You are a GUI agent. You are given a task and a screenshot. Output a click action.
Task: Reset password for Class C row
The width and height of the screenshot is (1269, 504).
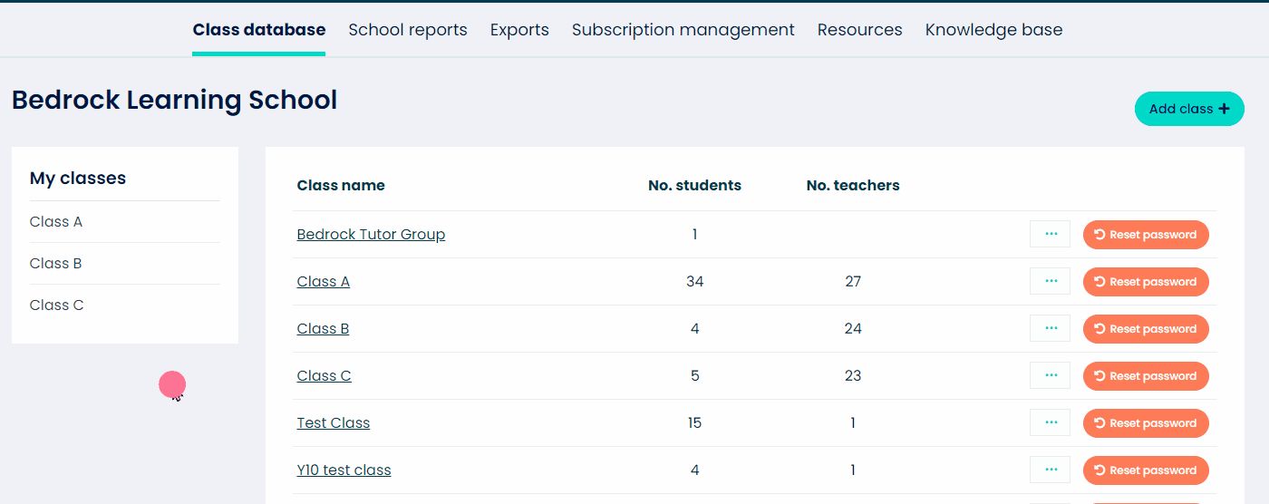[x=1146, y=376]
